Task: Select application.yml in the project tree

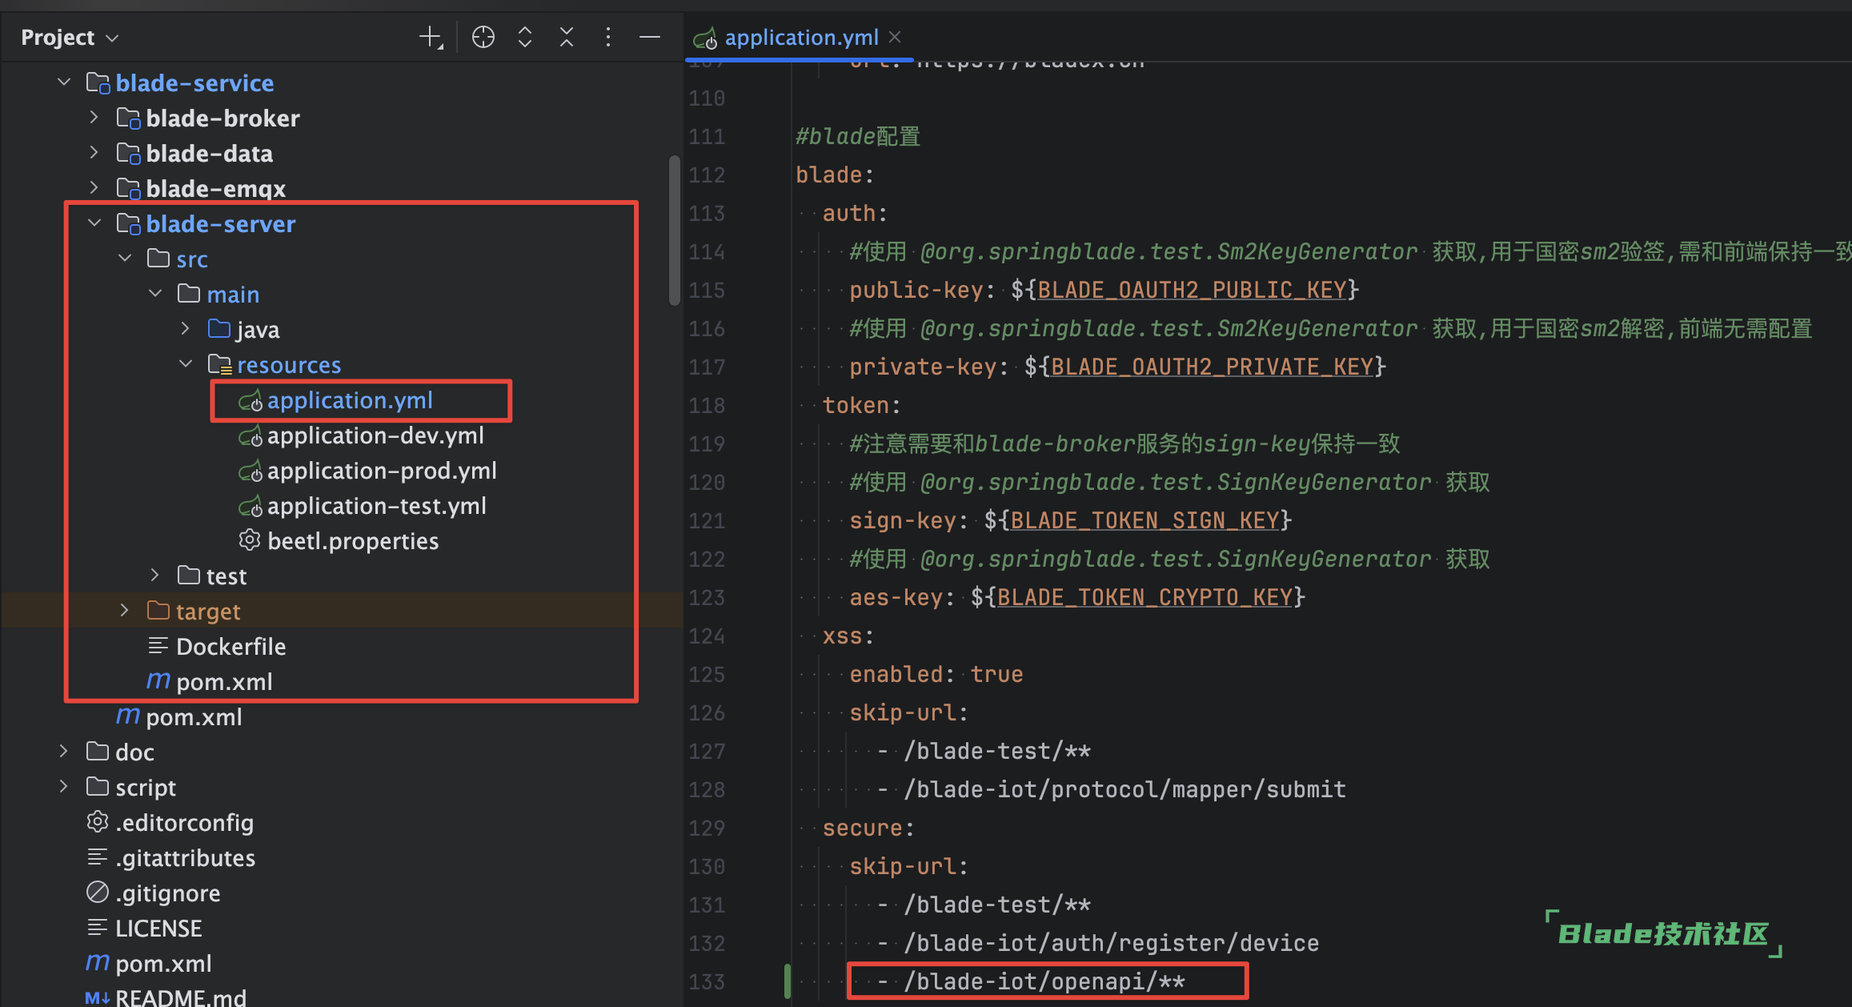Action: [x=350, y=400]
